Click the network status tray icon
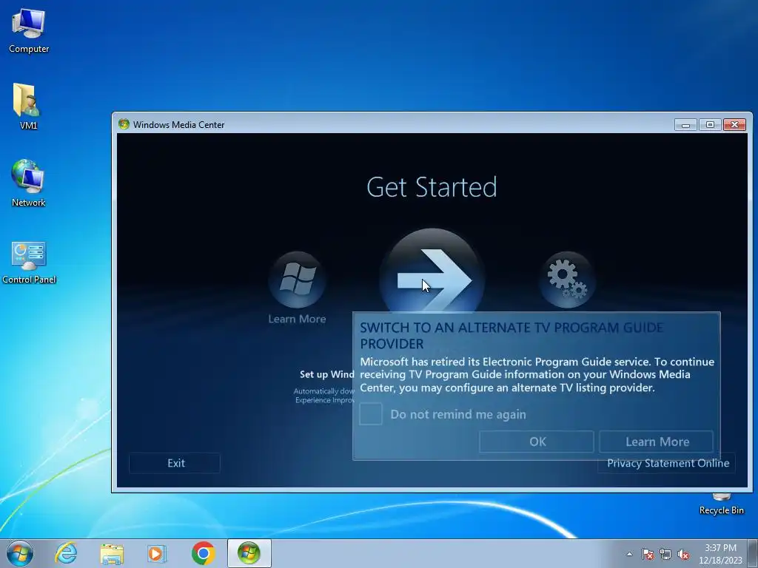Viewport: 758px width, 568px height. click(x=665, y=554)
